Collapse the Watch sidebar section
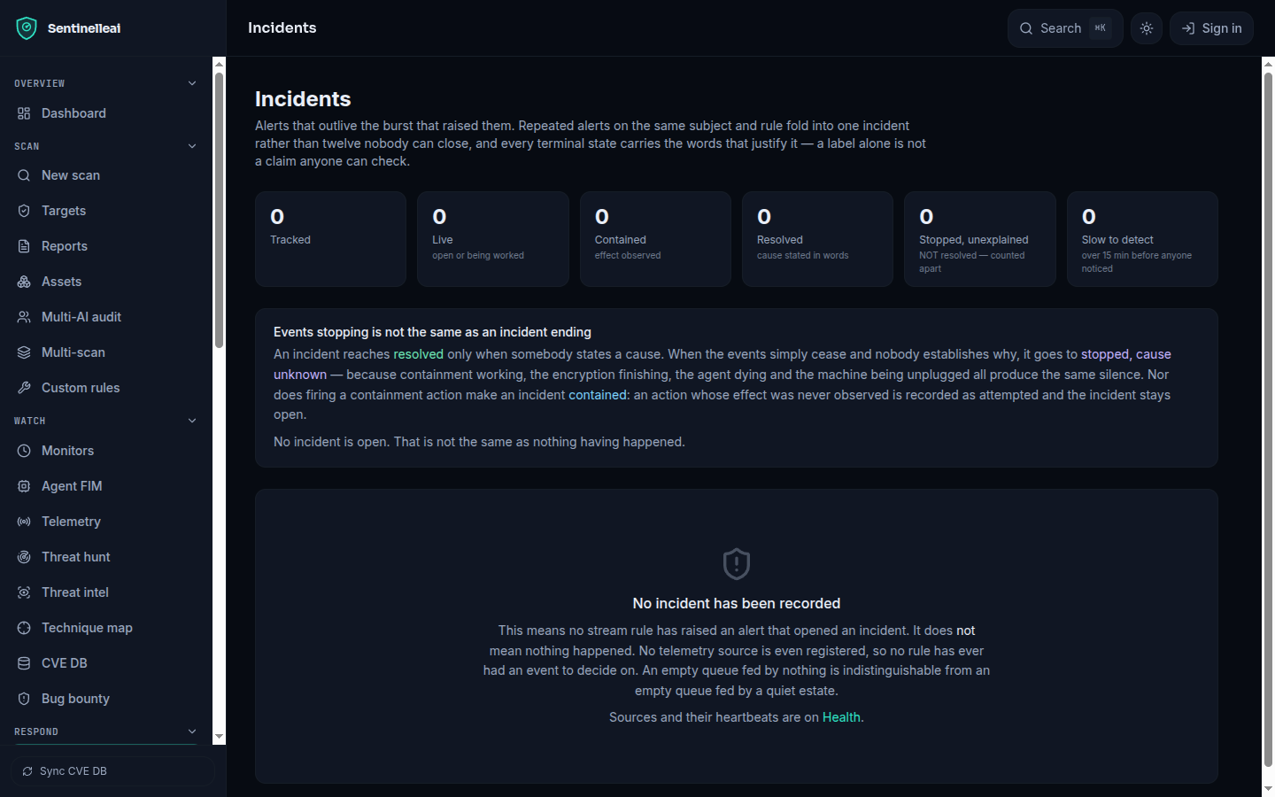1275x797 pixels. coord(192,421)
